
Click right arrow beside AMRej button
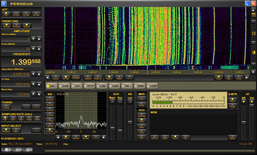[x=104, y=137]
